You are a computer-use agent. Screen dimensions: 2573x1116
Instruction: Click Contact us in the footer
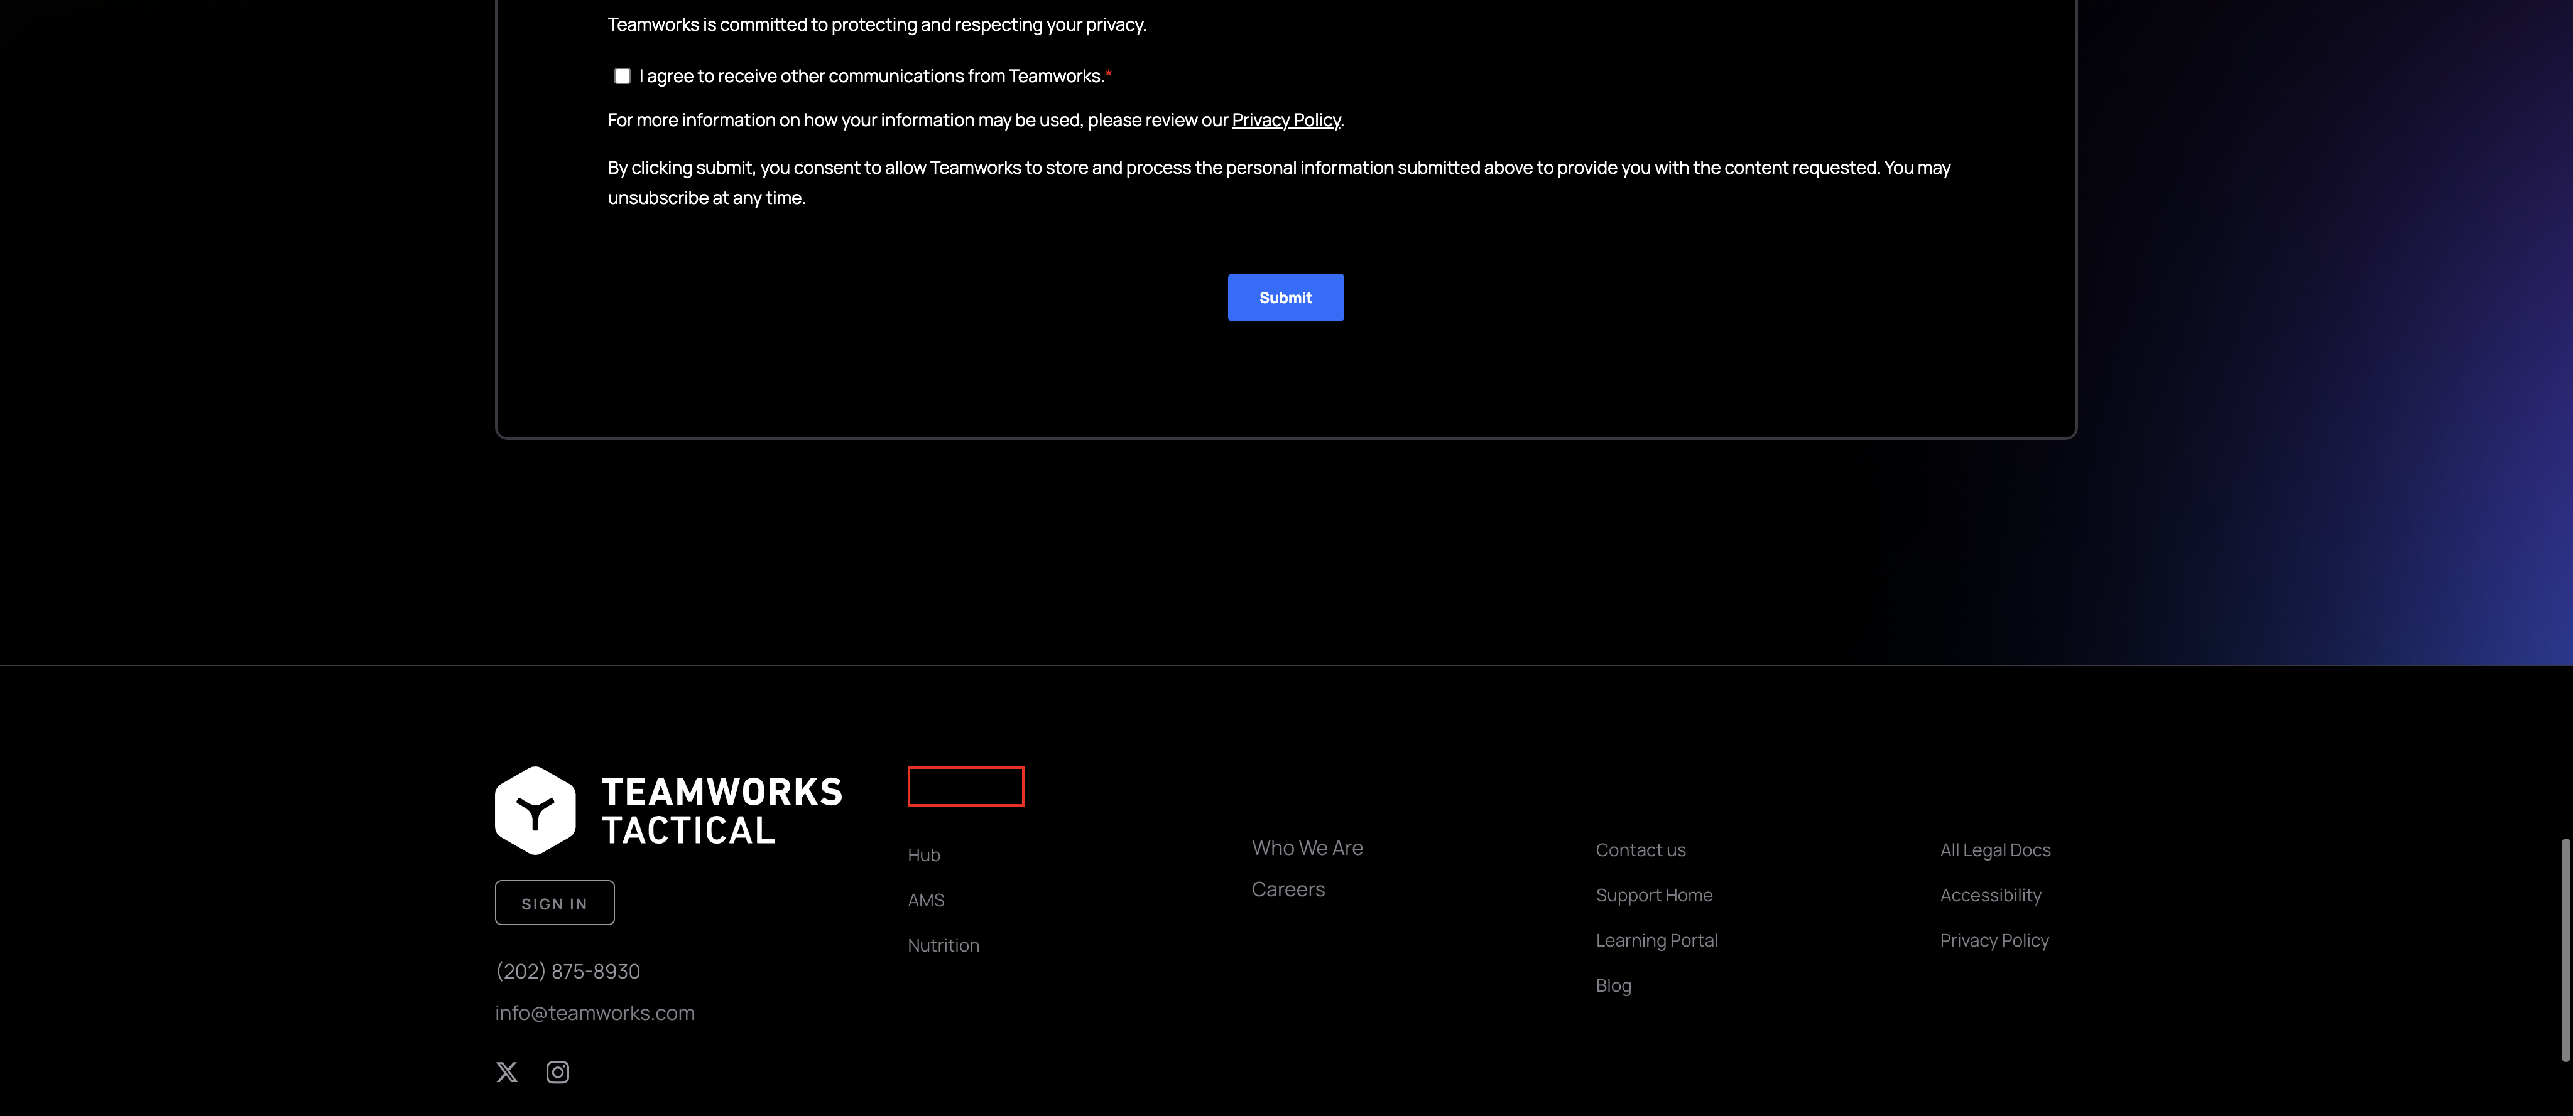[x=1640, y=849]
